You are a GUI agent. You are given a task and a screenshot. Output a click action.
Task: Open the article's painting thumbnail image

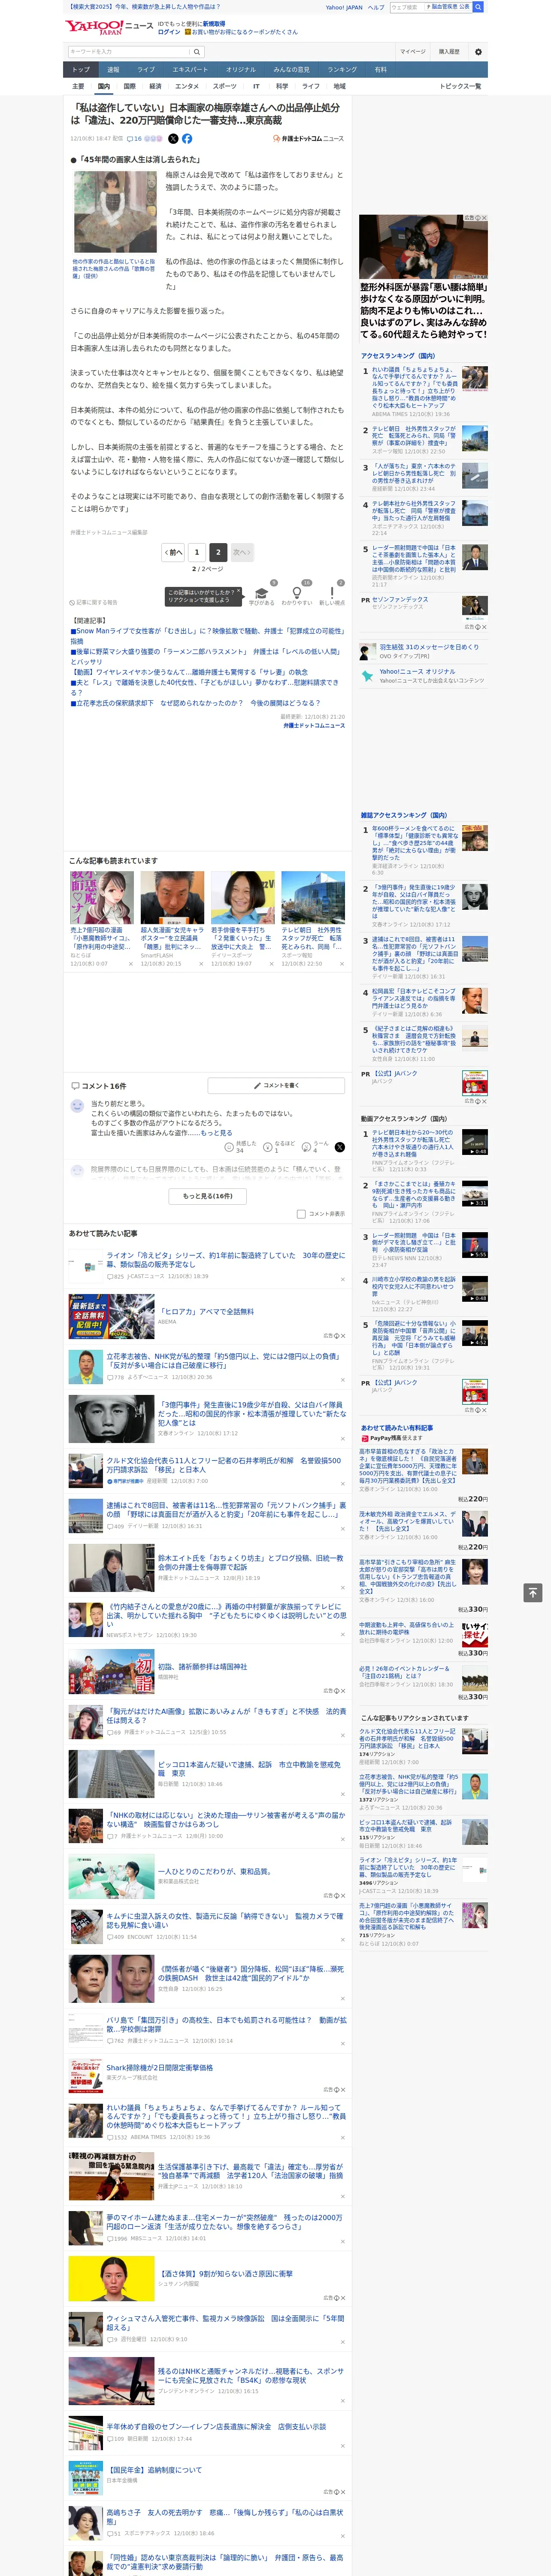(x=115, y=213)
